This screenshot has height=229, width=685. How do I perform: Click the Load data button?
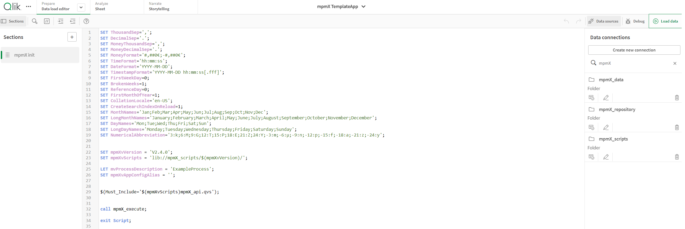pos(666,21)
